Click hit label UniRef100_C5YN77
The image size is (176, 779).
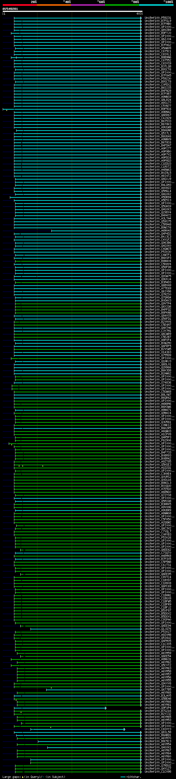pos(158,106)
